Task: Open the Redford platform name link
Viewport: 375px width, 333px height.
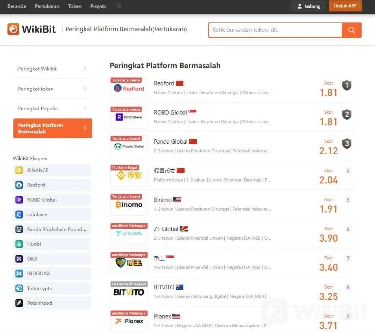Action: click(164, 83)
